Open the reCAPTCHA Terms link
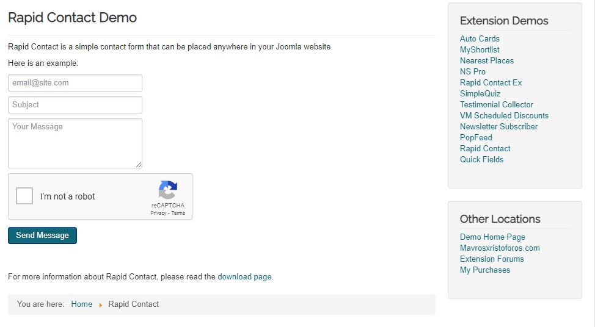The height and width of the screenshot is (327, 595). coord(178,213)
